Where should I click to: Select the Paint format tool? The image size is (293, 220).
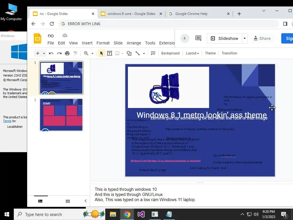tap(76, 53)
